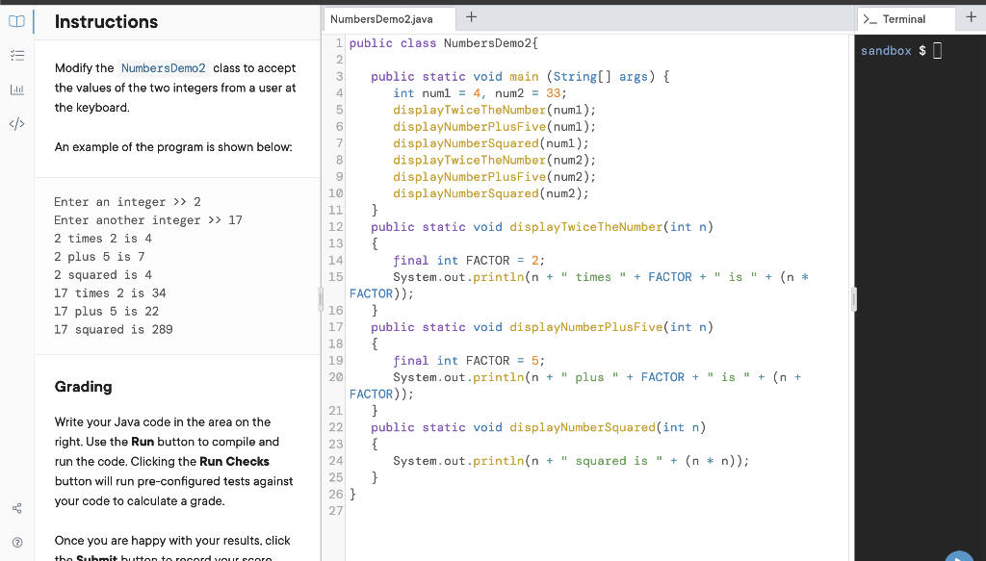Open the bar chart progress icon
The width and height of the screenshot is (986, 561).
[x=15, y=89]
